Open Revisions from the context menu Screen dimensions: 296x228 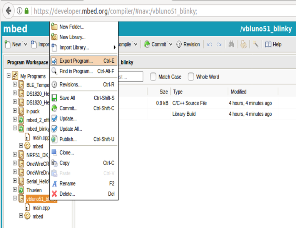[x=84, y=85]
